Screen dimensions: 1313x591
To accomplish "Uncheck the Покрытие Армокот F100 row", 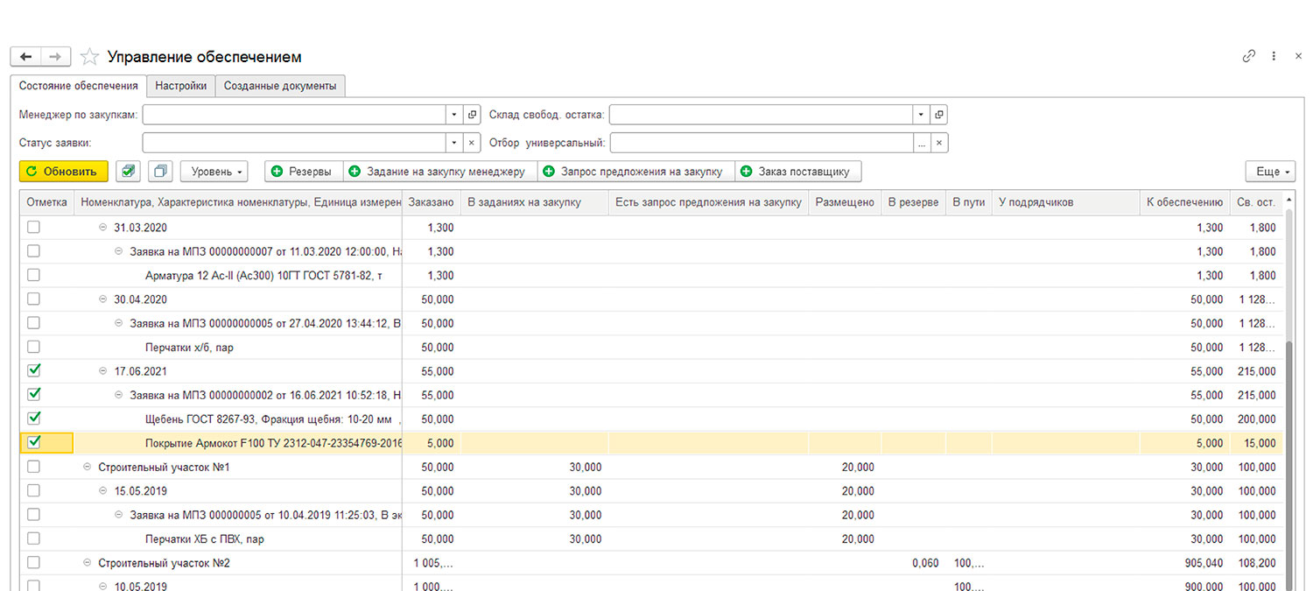I will point(33,442).
